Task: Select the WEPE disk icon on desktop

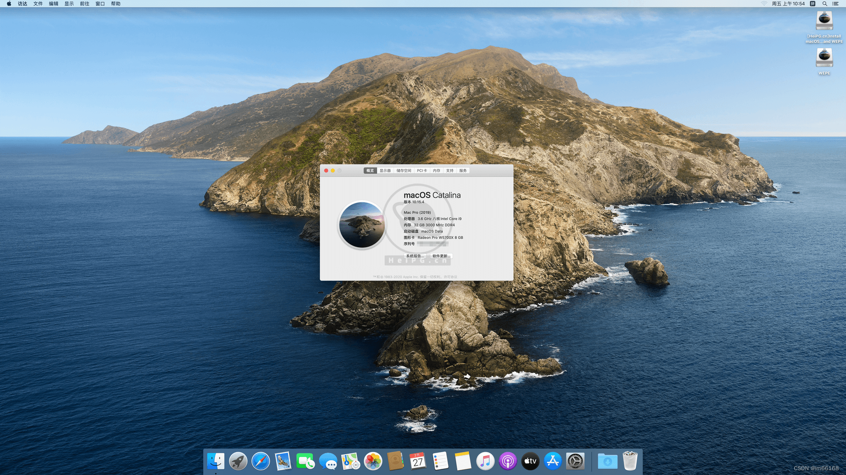Action: point(824,57)
